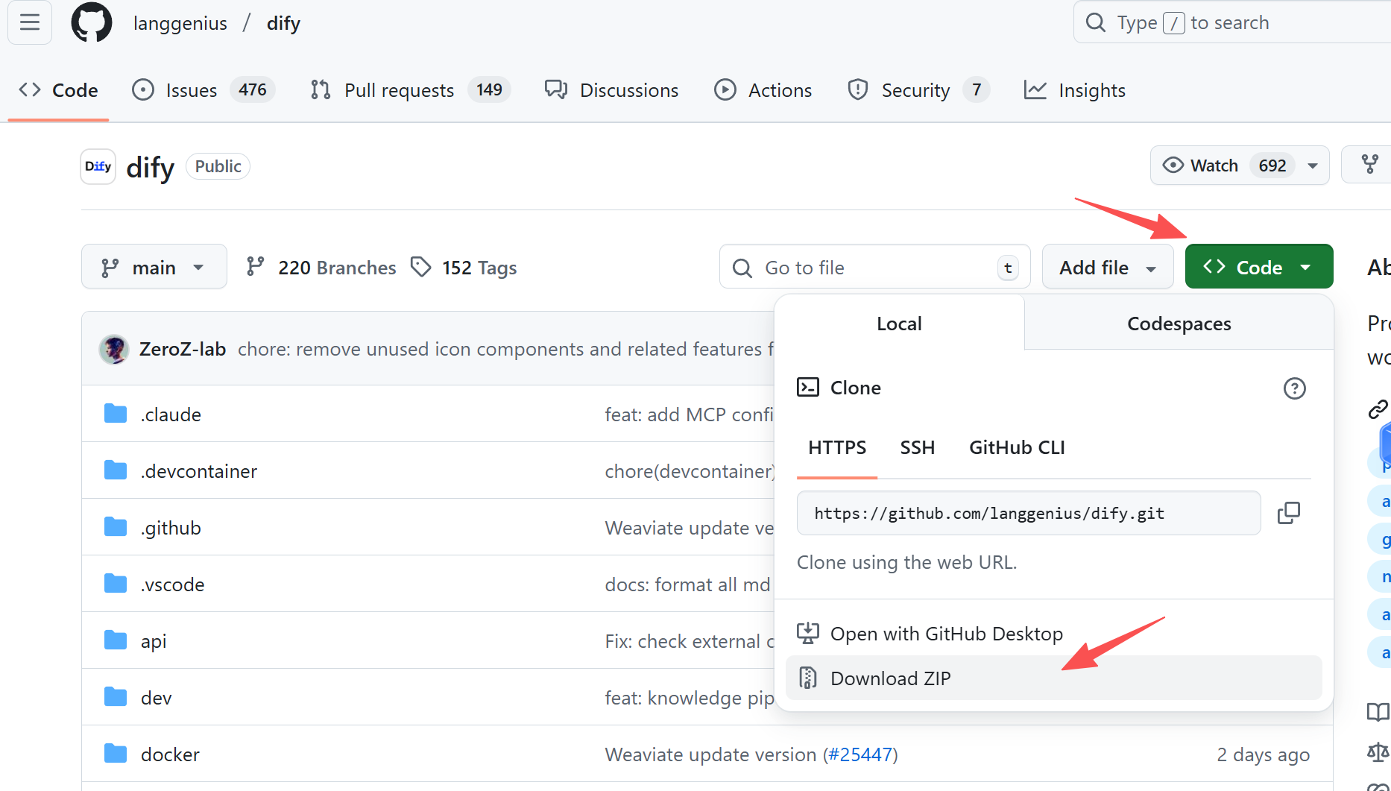
Task: Open the hamburger navigation menu
Action: pos(30,22)
